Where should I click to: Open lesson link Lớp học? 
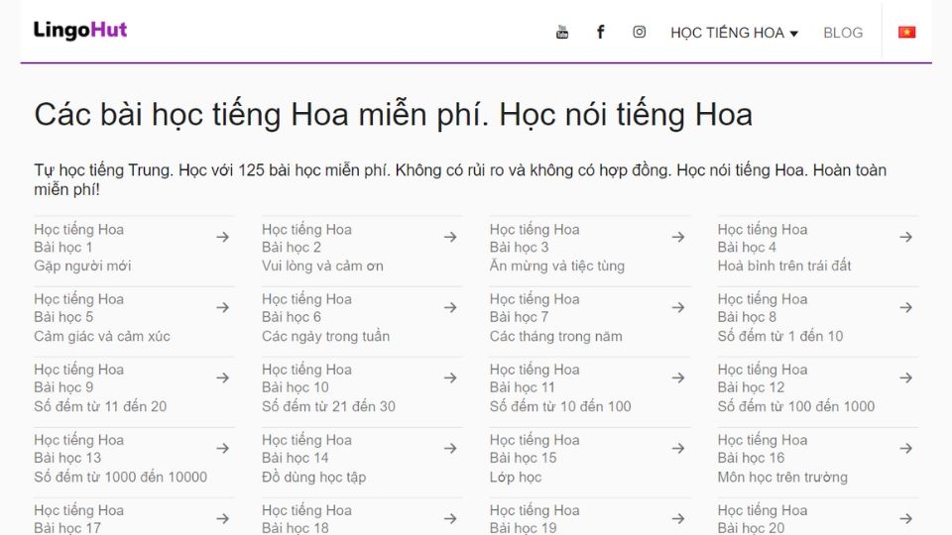(x=516, y=477)
